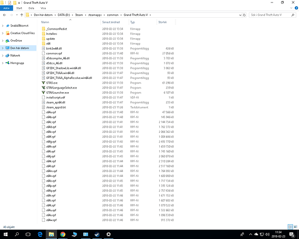Open Settings gear on the taskbar

coord(109,234)
